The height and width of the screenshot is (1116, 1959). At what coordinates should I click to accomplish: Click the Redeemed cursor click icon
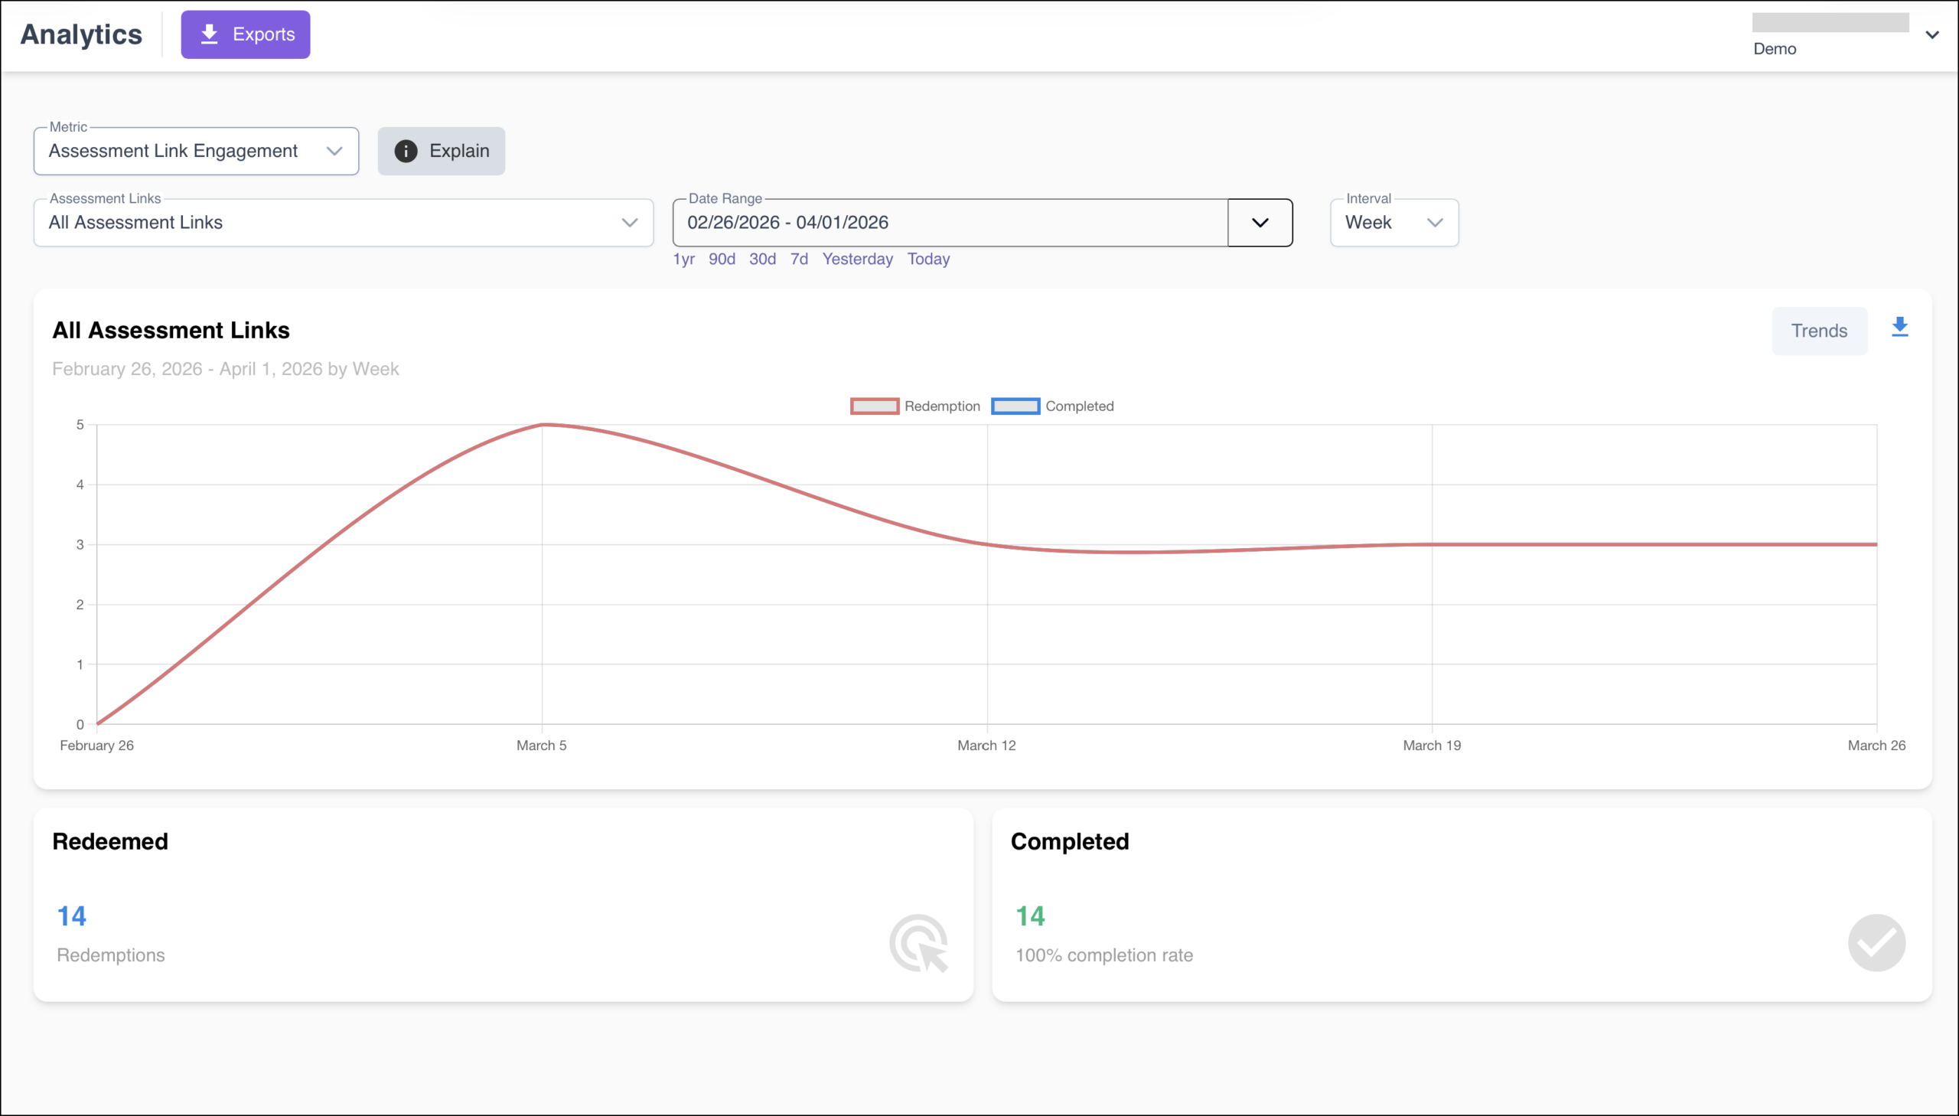click(x=918, y=943)
